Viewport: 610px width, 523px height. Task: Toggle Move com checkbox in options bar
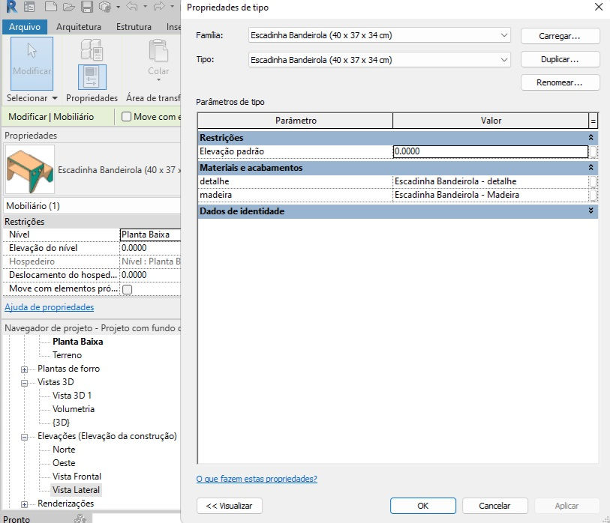(127, 117)
